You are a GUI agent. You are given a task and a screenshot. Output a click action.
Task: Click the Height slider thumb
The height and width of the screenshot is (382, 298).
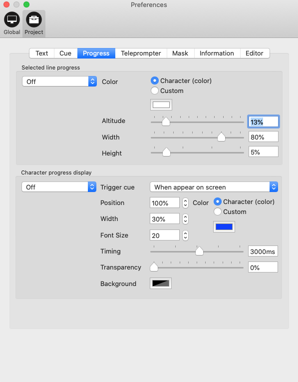(166, 152)
